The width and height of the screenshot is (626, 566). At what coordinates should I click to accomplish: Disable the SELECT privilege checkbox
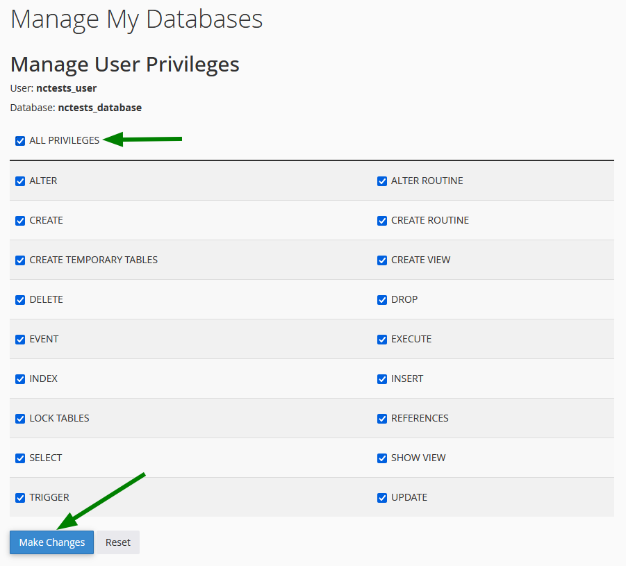tap(20, 458)
